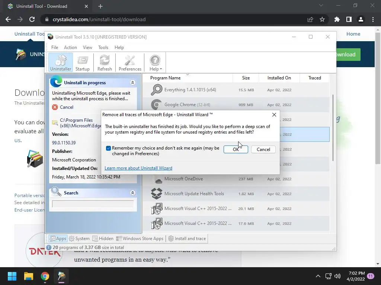Collapse the Uninstall in progress panel
The height and width of the screenshot is (285, 381).
(133, 83)
